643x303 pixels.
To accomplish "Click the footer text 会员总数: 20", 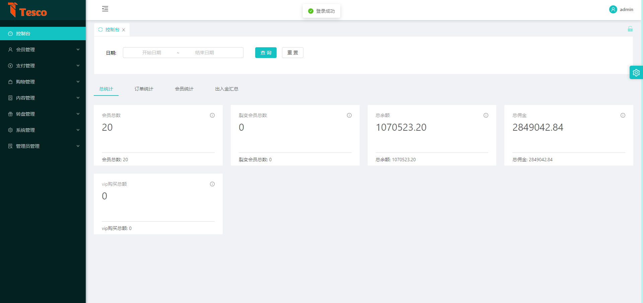I will click(115, 160).
